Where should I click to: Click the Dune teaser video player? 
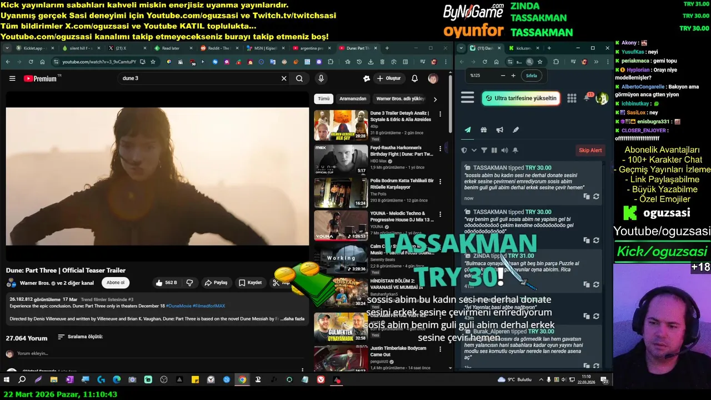pyautogui.click(x=157, y=177)
